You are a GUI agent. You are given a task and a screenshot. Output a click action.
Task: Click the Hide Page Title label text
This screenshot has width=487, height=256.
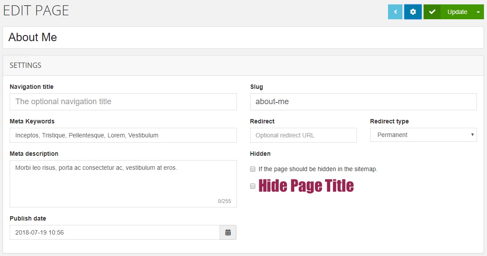click(306, 186)
